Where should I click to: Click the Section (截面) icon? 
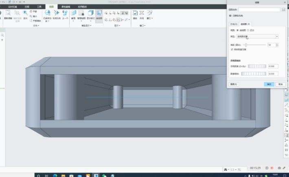click(x=74, y=13)
